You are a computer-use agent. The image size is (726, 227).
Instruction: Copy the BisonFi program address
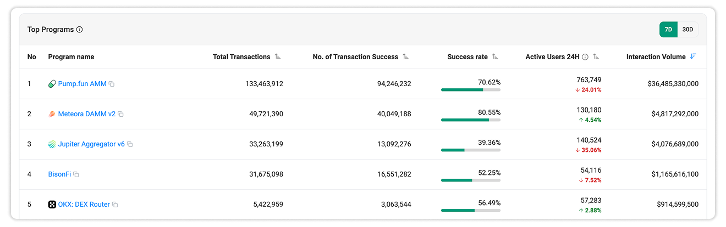coord(76,174)
